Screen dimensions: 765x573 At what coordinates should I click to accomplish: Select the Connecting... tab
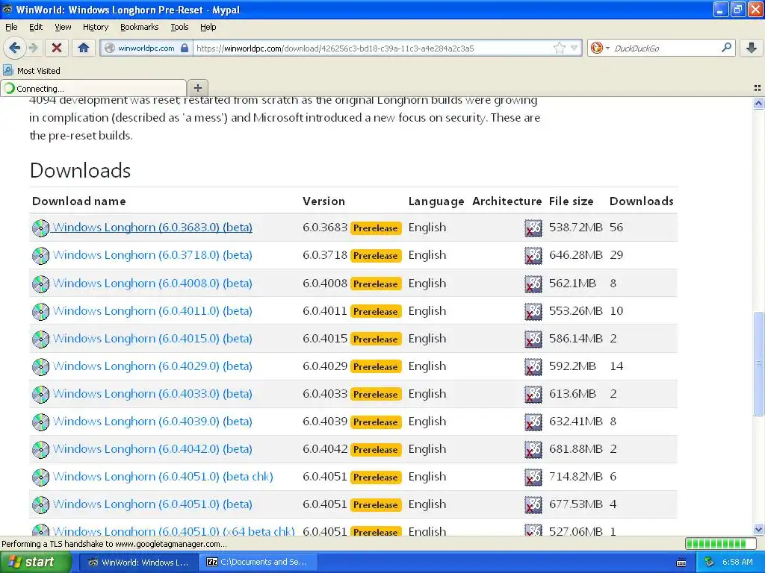[x=93, y=88]
